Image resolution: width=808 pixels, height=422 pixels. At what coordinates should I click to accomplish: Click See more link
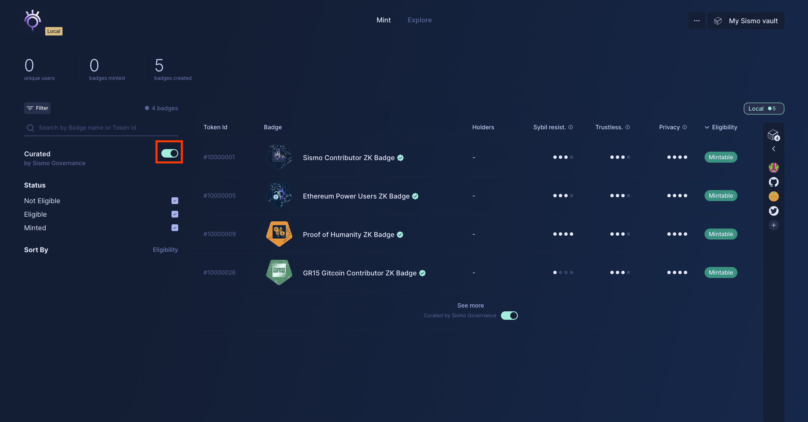coord(471,305)
